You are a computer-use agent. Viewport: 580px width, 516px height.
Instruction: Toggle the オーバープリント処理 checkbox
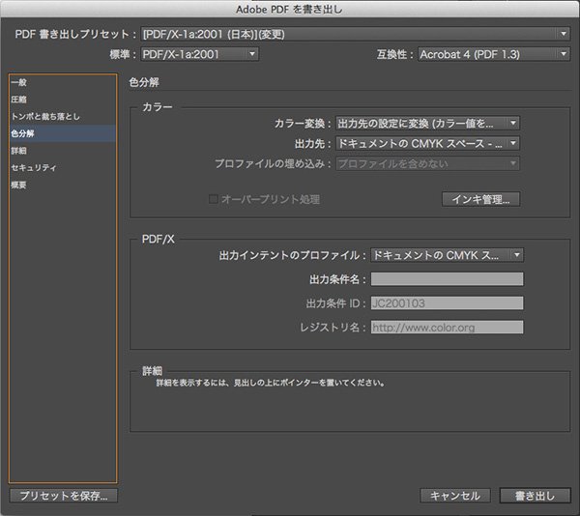click(x=213, y=199)
